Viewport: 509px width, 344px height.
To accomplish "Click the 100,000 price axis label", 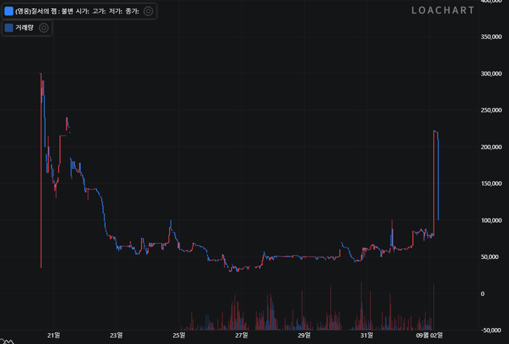I will 491,221.
